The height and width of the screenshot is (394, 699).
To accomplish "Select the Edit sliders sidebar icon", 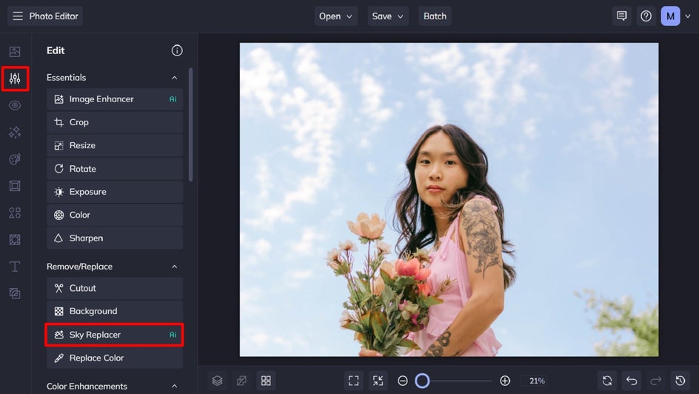I will [x=15, y=79].
